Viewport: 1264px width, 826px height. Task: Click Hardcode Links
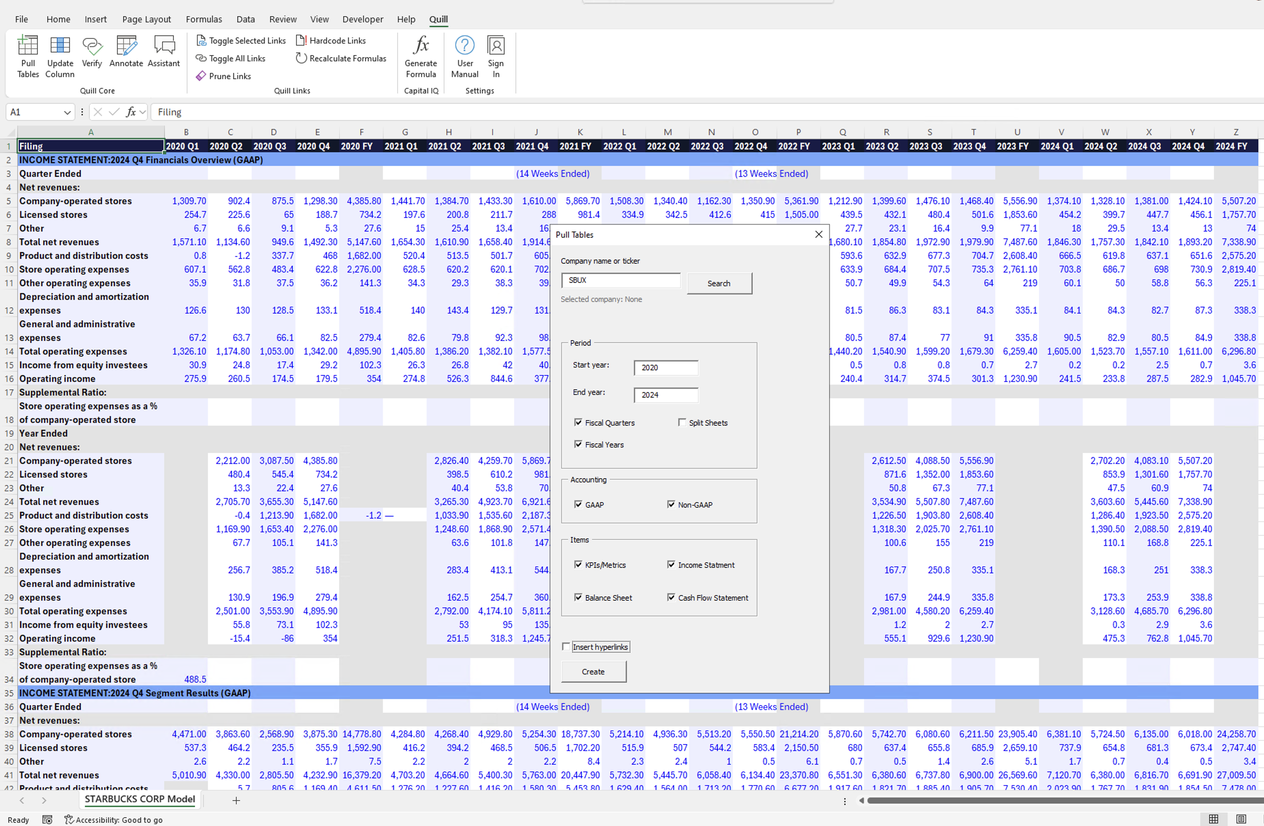331,40
